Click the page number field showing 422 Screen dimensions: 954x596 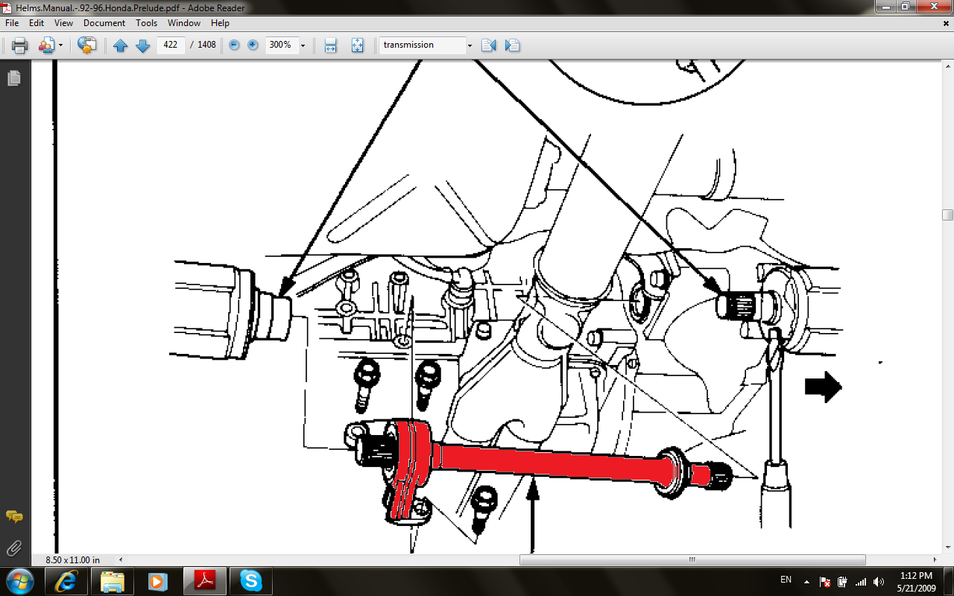(171, 45)
